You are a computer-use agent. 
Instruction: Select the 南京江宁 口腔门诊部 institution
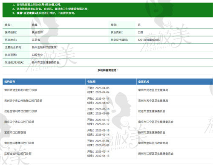click(x=19, y=122)
